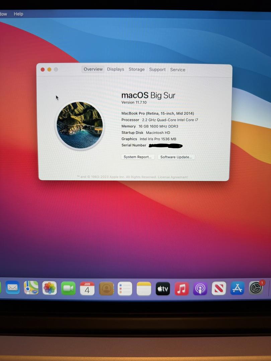Click graphics value Intel Iris Pro 1536 MB

point(158,139)
